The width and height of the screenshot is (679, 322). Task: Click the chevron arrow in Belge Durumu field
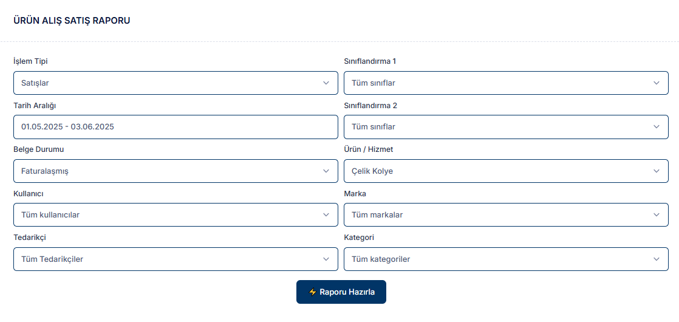click(x=326, y=171)
